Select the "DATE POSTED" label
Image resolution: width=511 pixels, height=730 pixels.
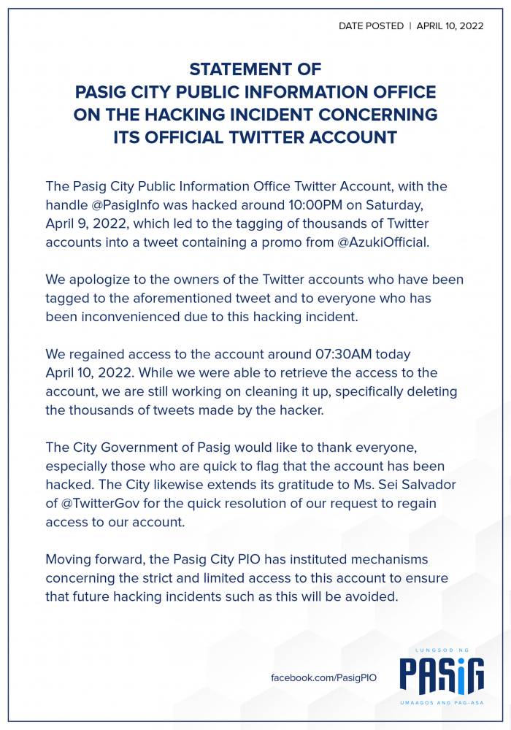click(x=371, y=26)
